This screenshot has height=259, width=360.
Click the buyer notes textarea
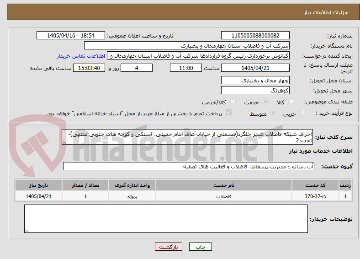pyautogui.click(x=166, y=219)
